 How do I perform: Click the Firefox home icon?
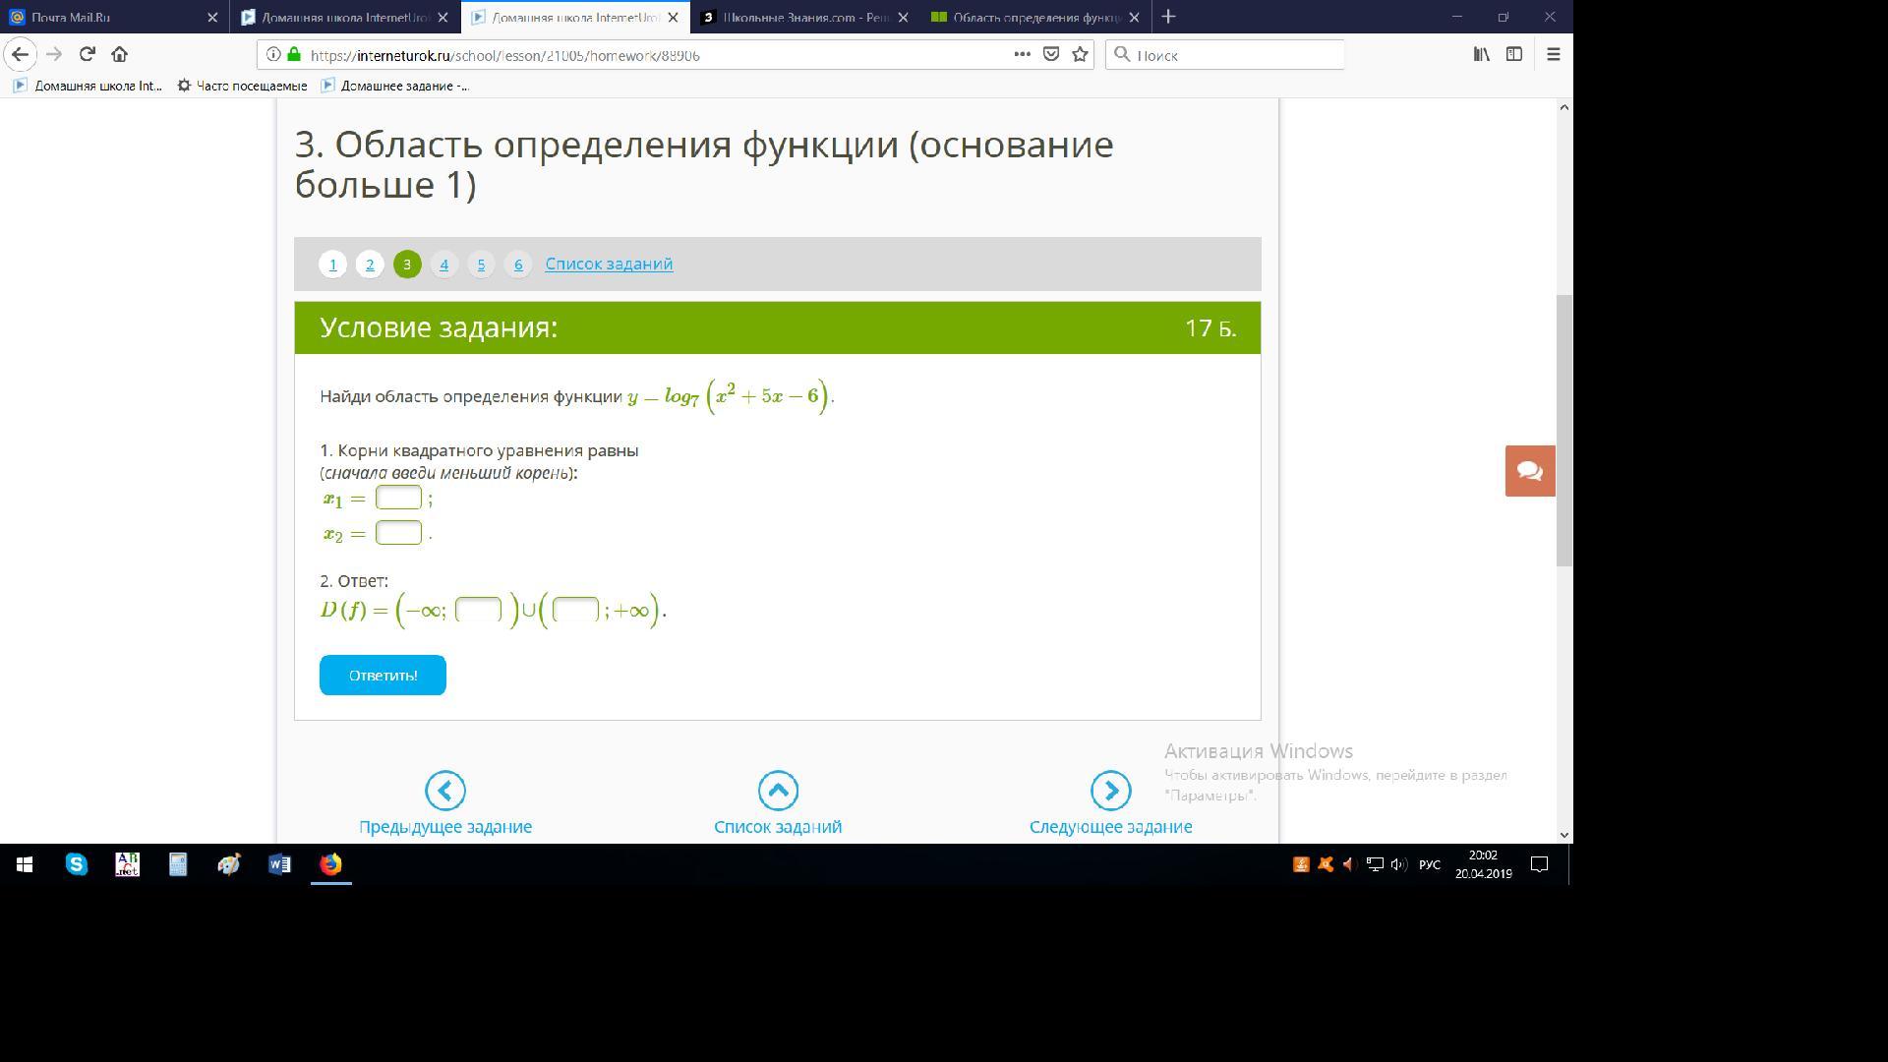point(119,54)
